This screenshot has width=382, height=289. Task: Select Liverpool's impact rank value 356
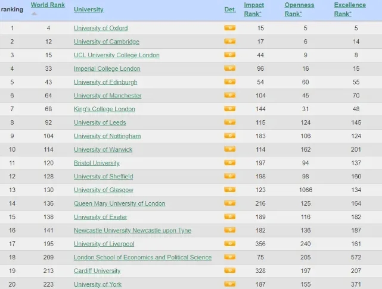[x=260, y=244]
